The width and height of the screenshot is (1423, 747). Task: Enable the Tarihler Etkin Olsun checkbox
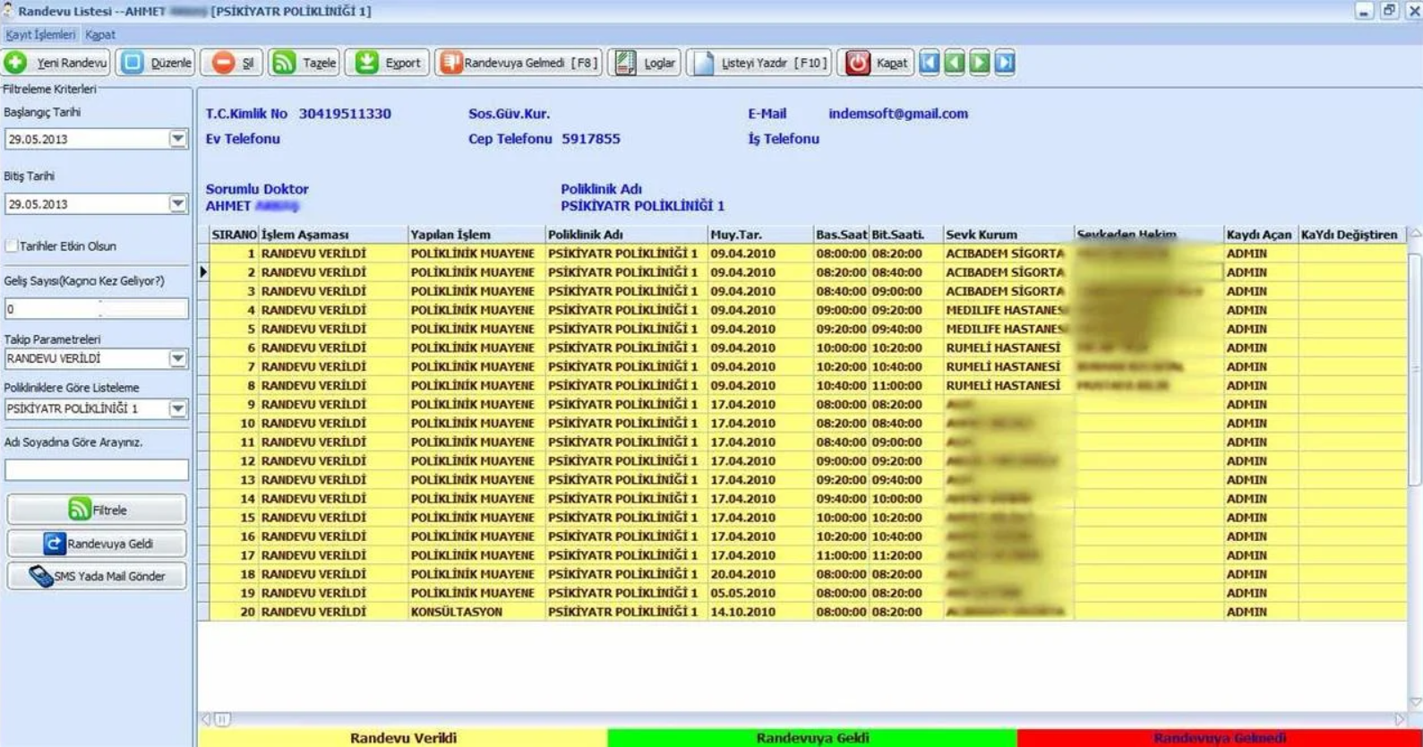pyautogui.click(x=12, y=246)
